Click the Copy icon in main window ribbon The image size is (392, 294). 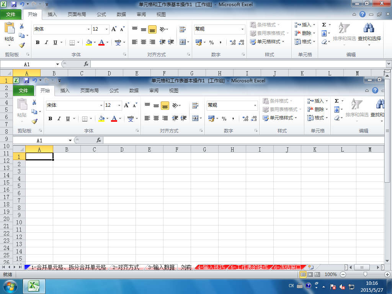point(22,36)
